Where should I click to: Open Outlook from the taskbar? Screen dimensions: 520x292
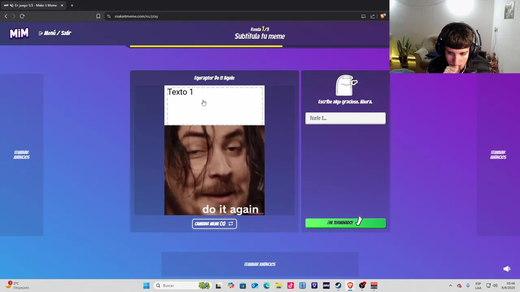click(255, 286)
